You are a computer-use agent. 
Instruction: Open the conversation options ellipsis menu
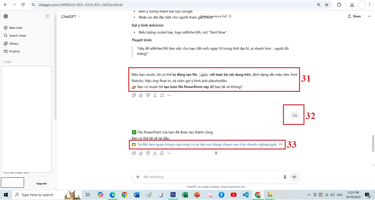(369, 16)
